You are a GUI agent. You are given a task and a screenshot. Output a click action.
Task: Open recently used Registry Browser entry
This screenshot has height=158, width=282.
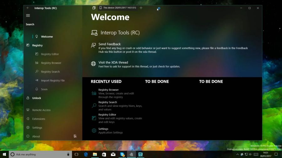117,93
